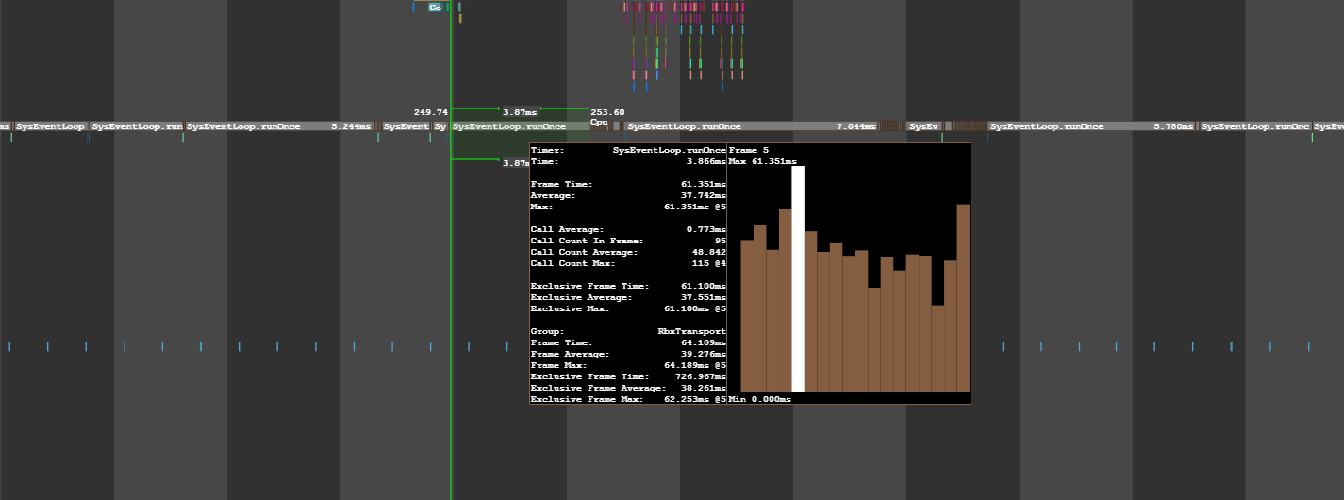Click the rightmost brown bar in the histogram

(x=963, y=298)
